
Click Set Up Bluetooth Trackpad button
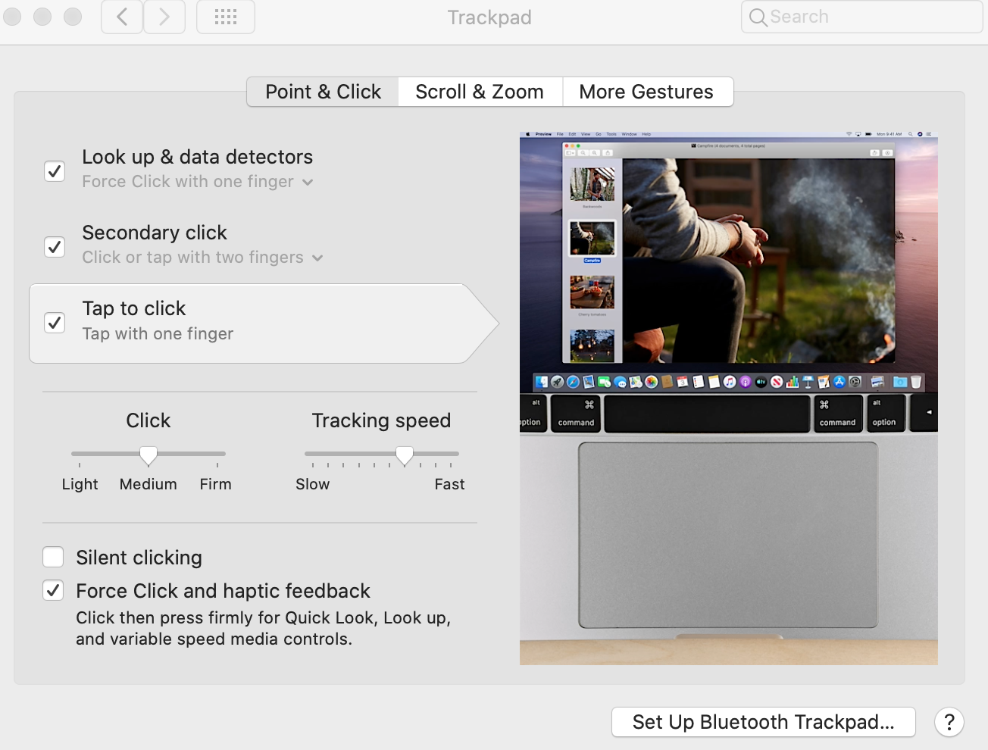(764, 722)
